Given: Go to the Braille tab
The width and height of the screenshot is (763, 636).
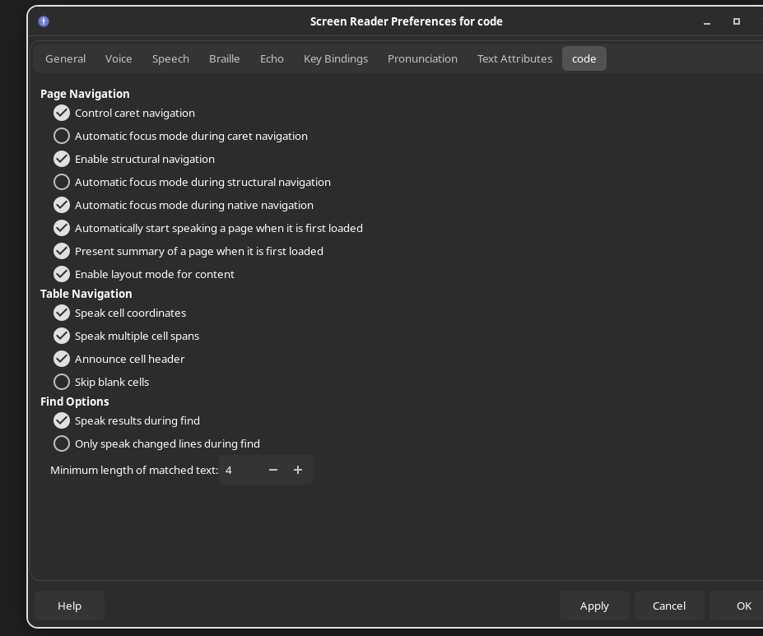Looking at the screenshot, I should tap(224, 58).
